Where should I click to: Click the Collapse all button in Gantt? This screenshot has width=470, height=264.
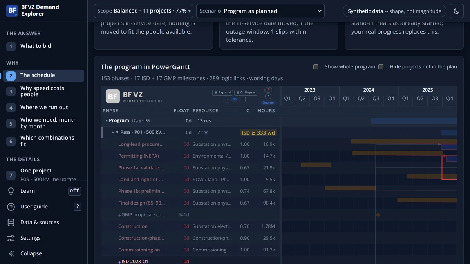pos(246,93)
